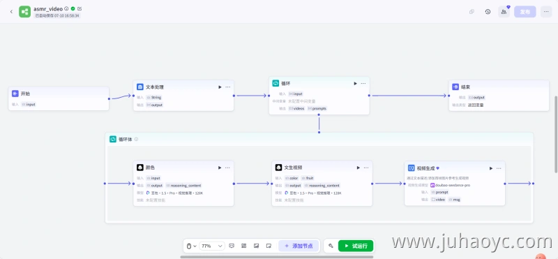
Task: Run the 循环 node with its play icon
Action: (x=355, y=83)
